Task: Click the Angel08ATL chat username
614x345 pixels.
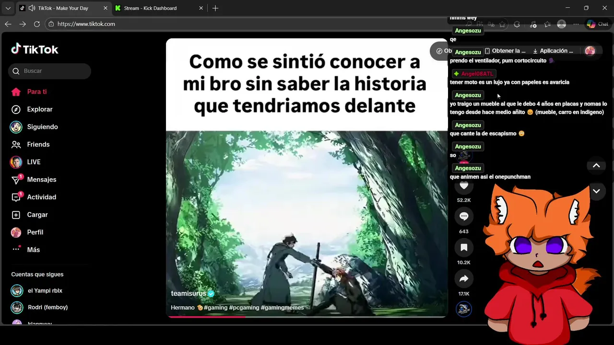Action: tap(477, 74)
